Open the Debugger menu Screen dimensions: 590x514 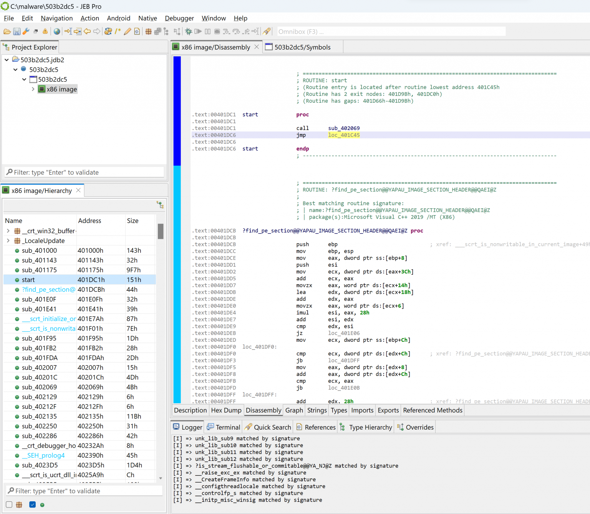point(179,18)
